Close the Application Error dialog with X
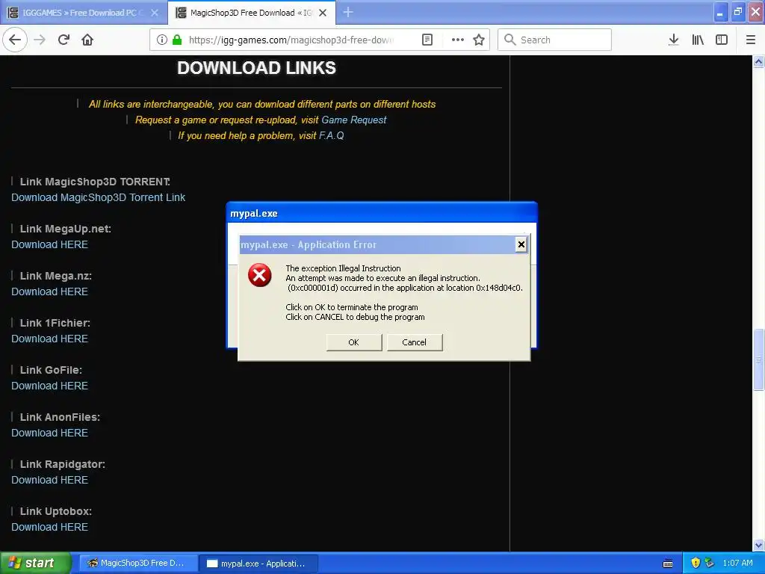This screenshot has width=765, height=574. coord(521,244)
